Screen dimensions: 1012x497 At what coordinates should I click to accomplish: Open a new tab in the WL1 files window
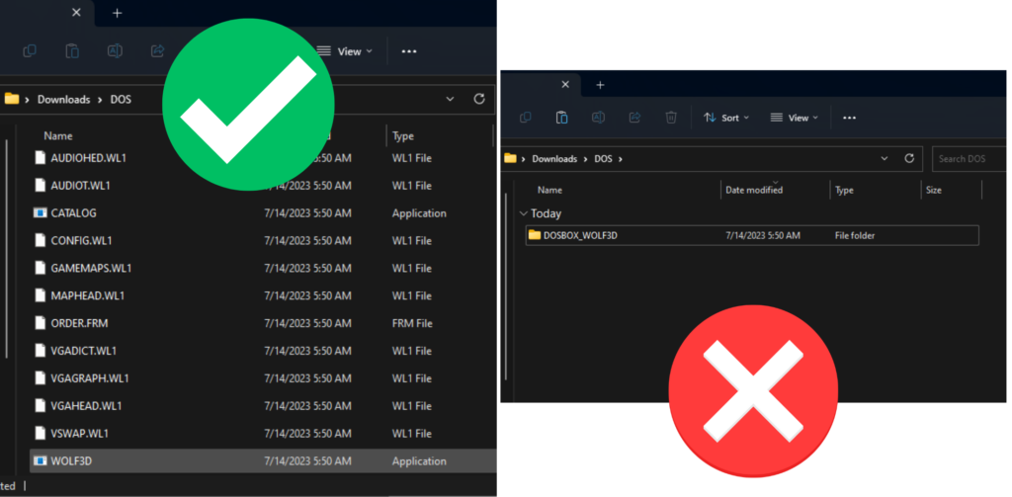pos(117,13)
